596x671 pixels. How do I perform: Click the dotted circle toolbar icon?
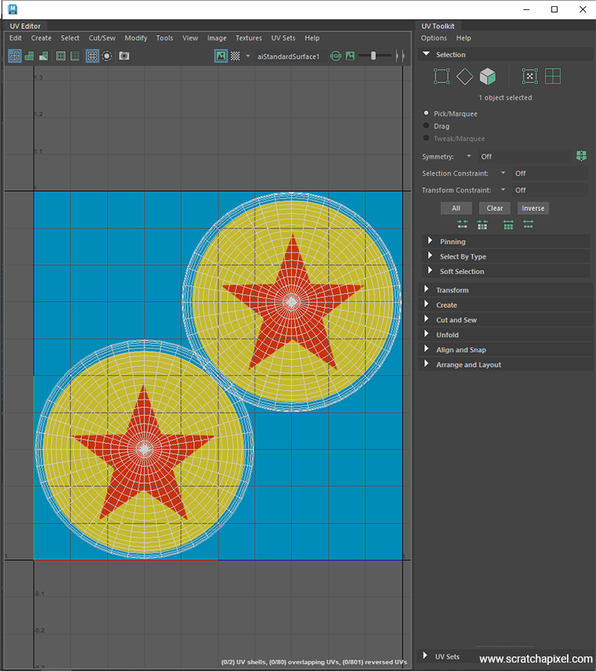coord(107,56)
